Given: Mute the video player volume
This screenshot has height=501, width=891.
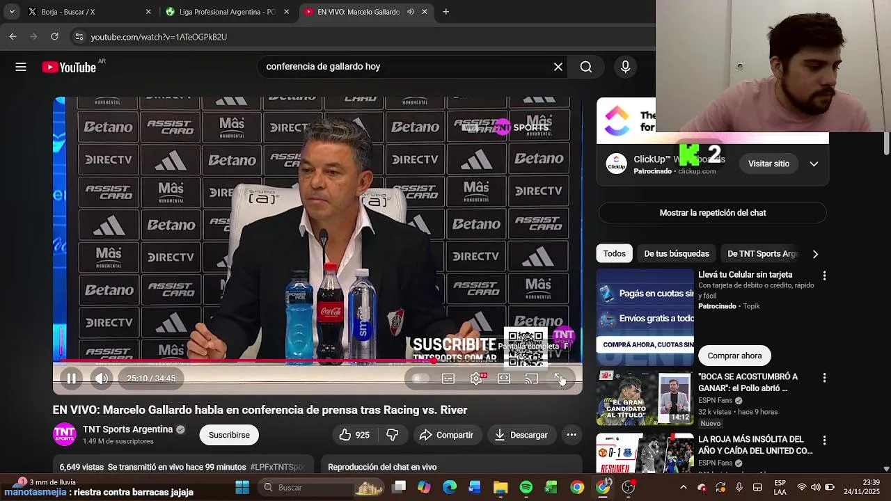Looking at the screenshot, I should (102, 379).
